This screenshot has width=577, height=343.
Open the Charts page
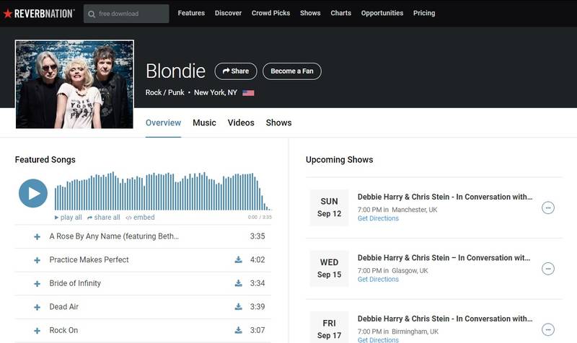pos(340,13)
